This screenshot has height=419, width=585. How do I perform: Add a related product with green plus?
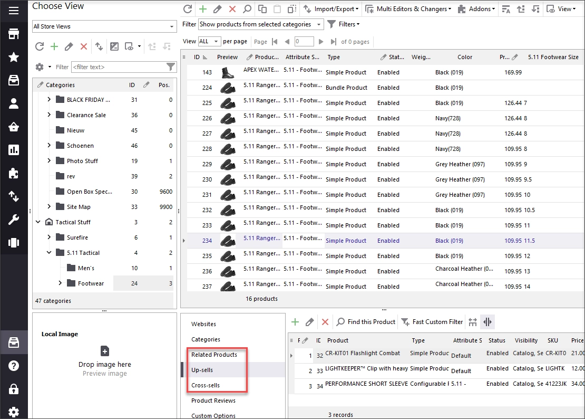click(295, 322)
